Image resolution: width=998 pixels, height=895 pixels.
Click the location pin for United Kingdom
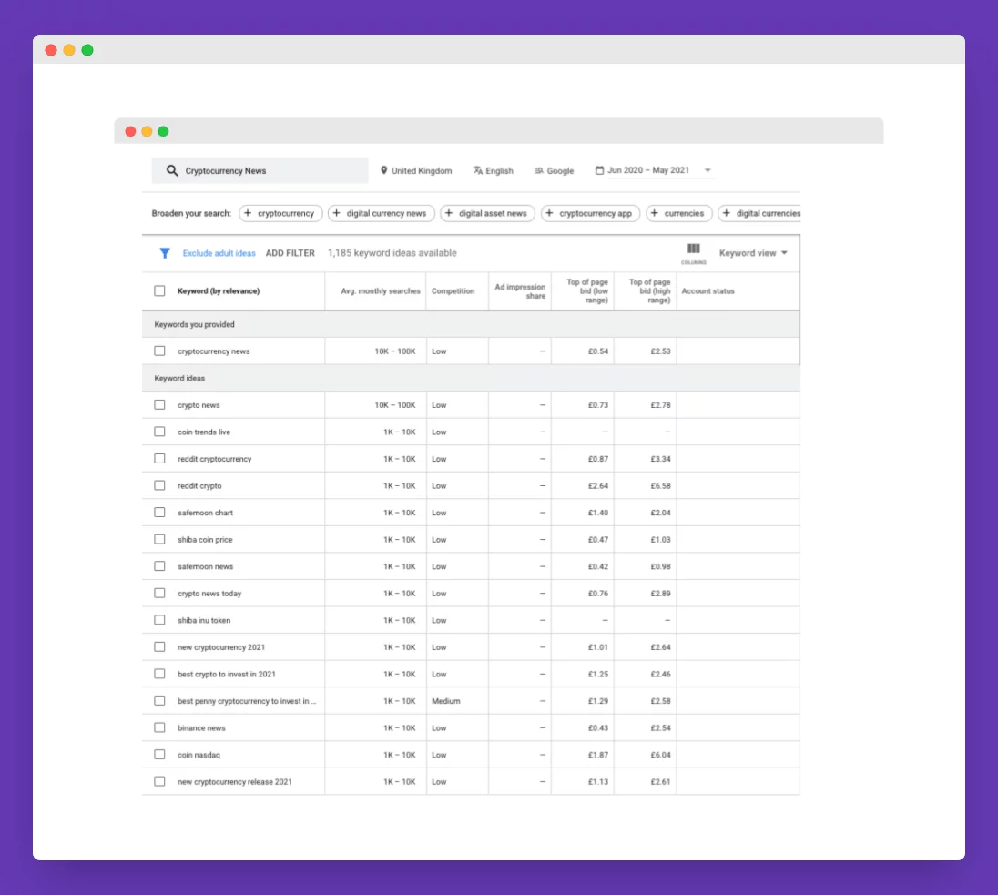pyautogui.click(x=384, y=170)
